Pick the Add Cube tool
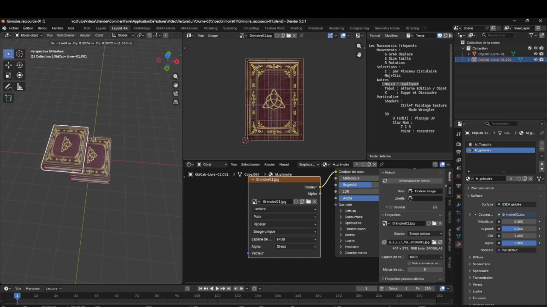Viewport: 547px width, 307px height. pyautogui.click(x=8, y=98)
